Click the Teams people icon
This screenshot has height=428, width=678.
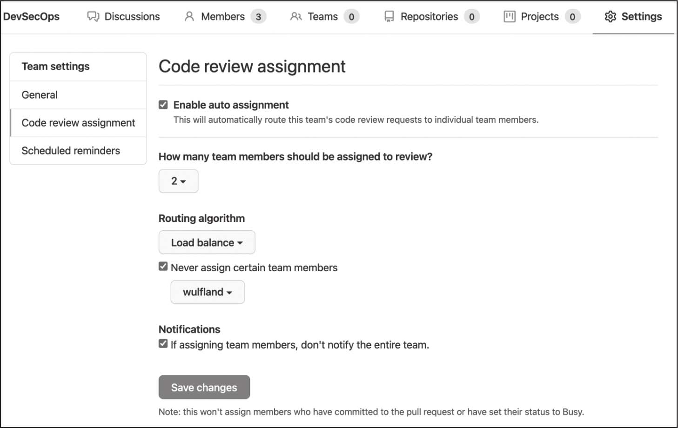coord(296,17)
